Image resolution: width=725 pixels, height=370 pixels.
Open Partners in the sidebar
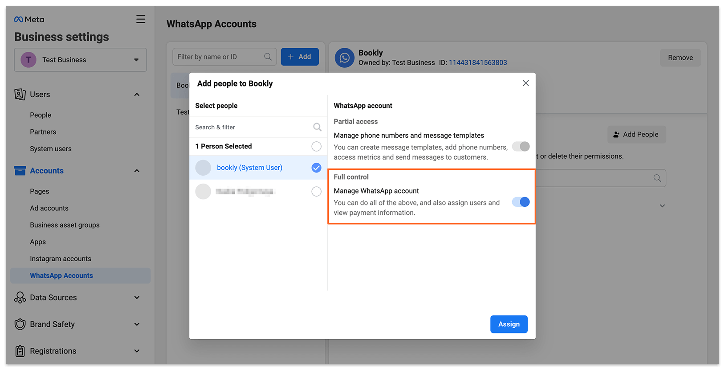coord(43,132)
